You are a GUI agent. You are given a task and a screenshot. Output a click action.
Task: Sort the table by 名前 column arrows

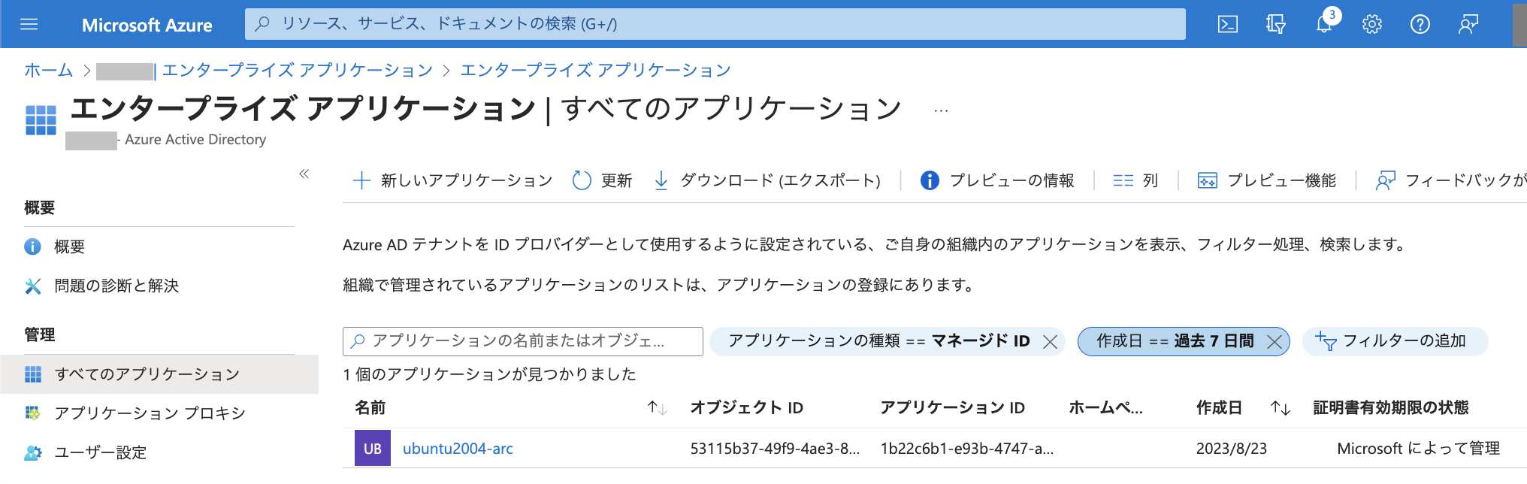point(657,408)
